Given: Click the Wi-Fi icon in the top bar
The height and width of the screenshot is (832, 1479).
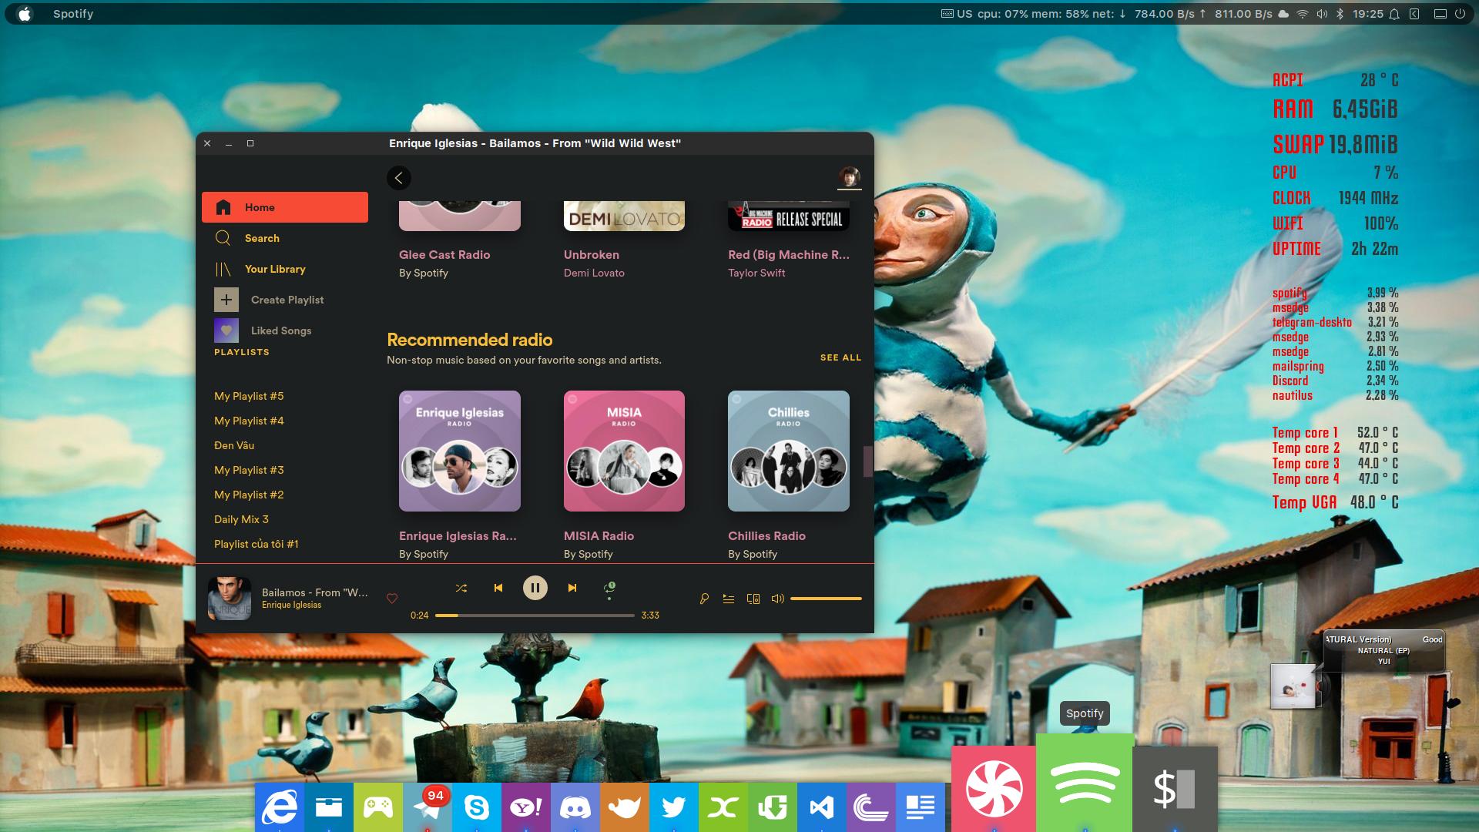Looking at the screenshot, I should tap(1303, 14).
